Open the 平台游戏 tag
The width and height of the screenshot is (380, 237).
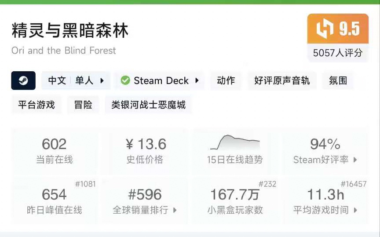(x=37, y=105)
